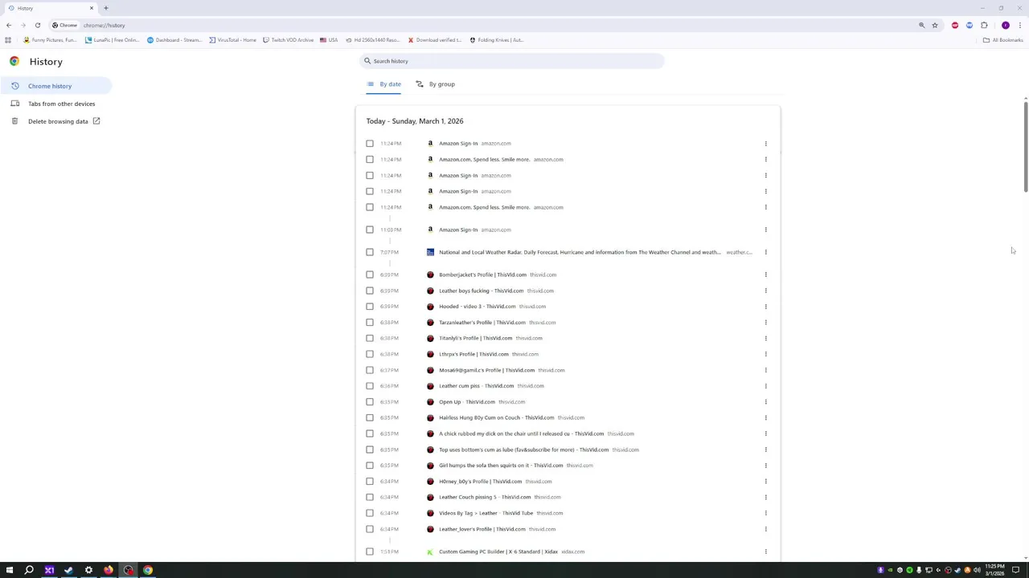
Task: Check the Titanlyli's Profile entry
Action: tap(370, 338)
